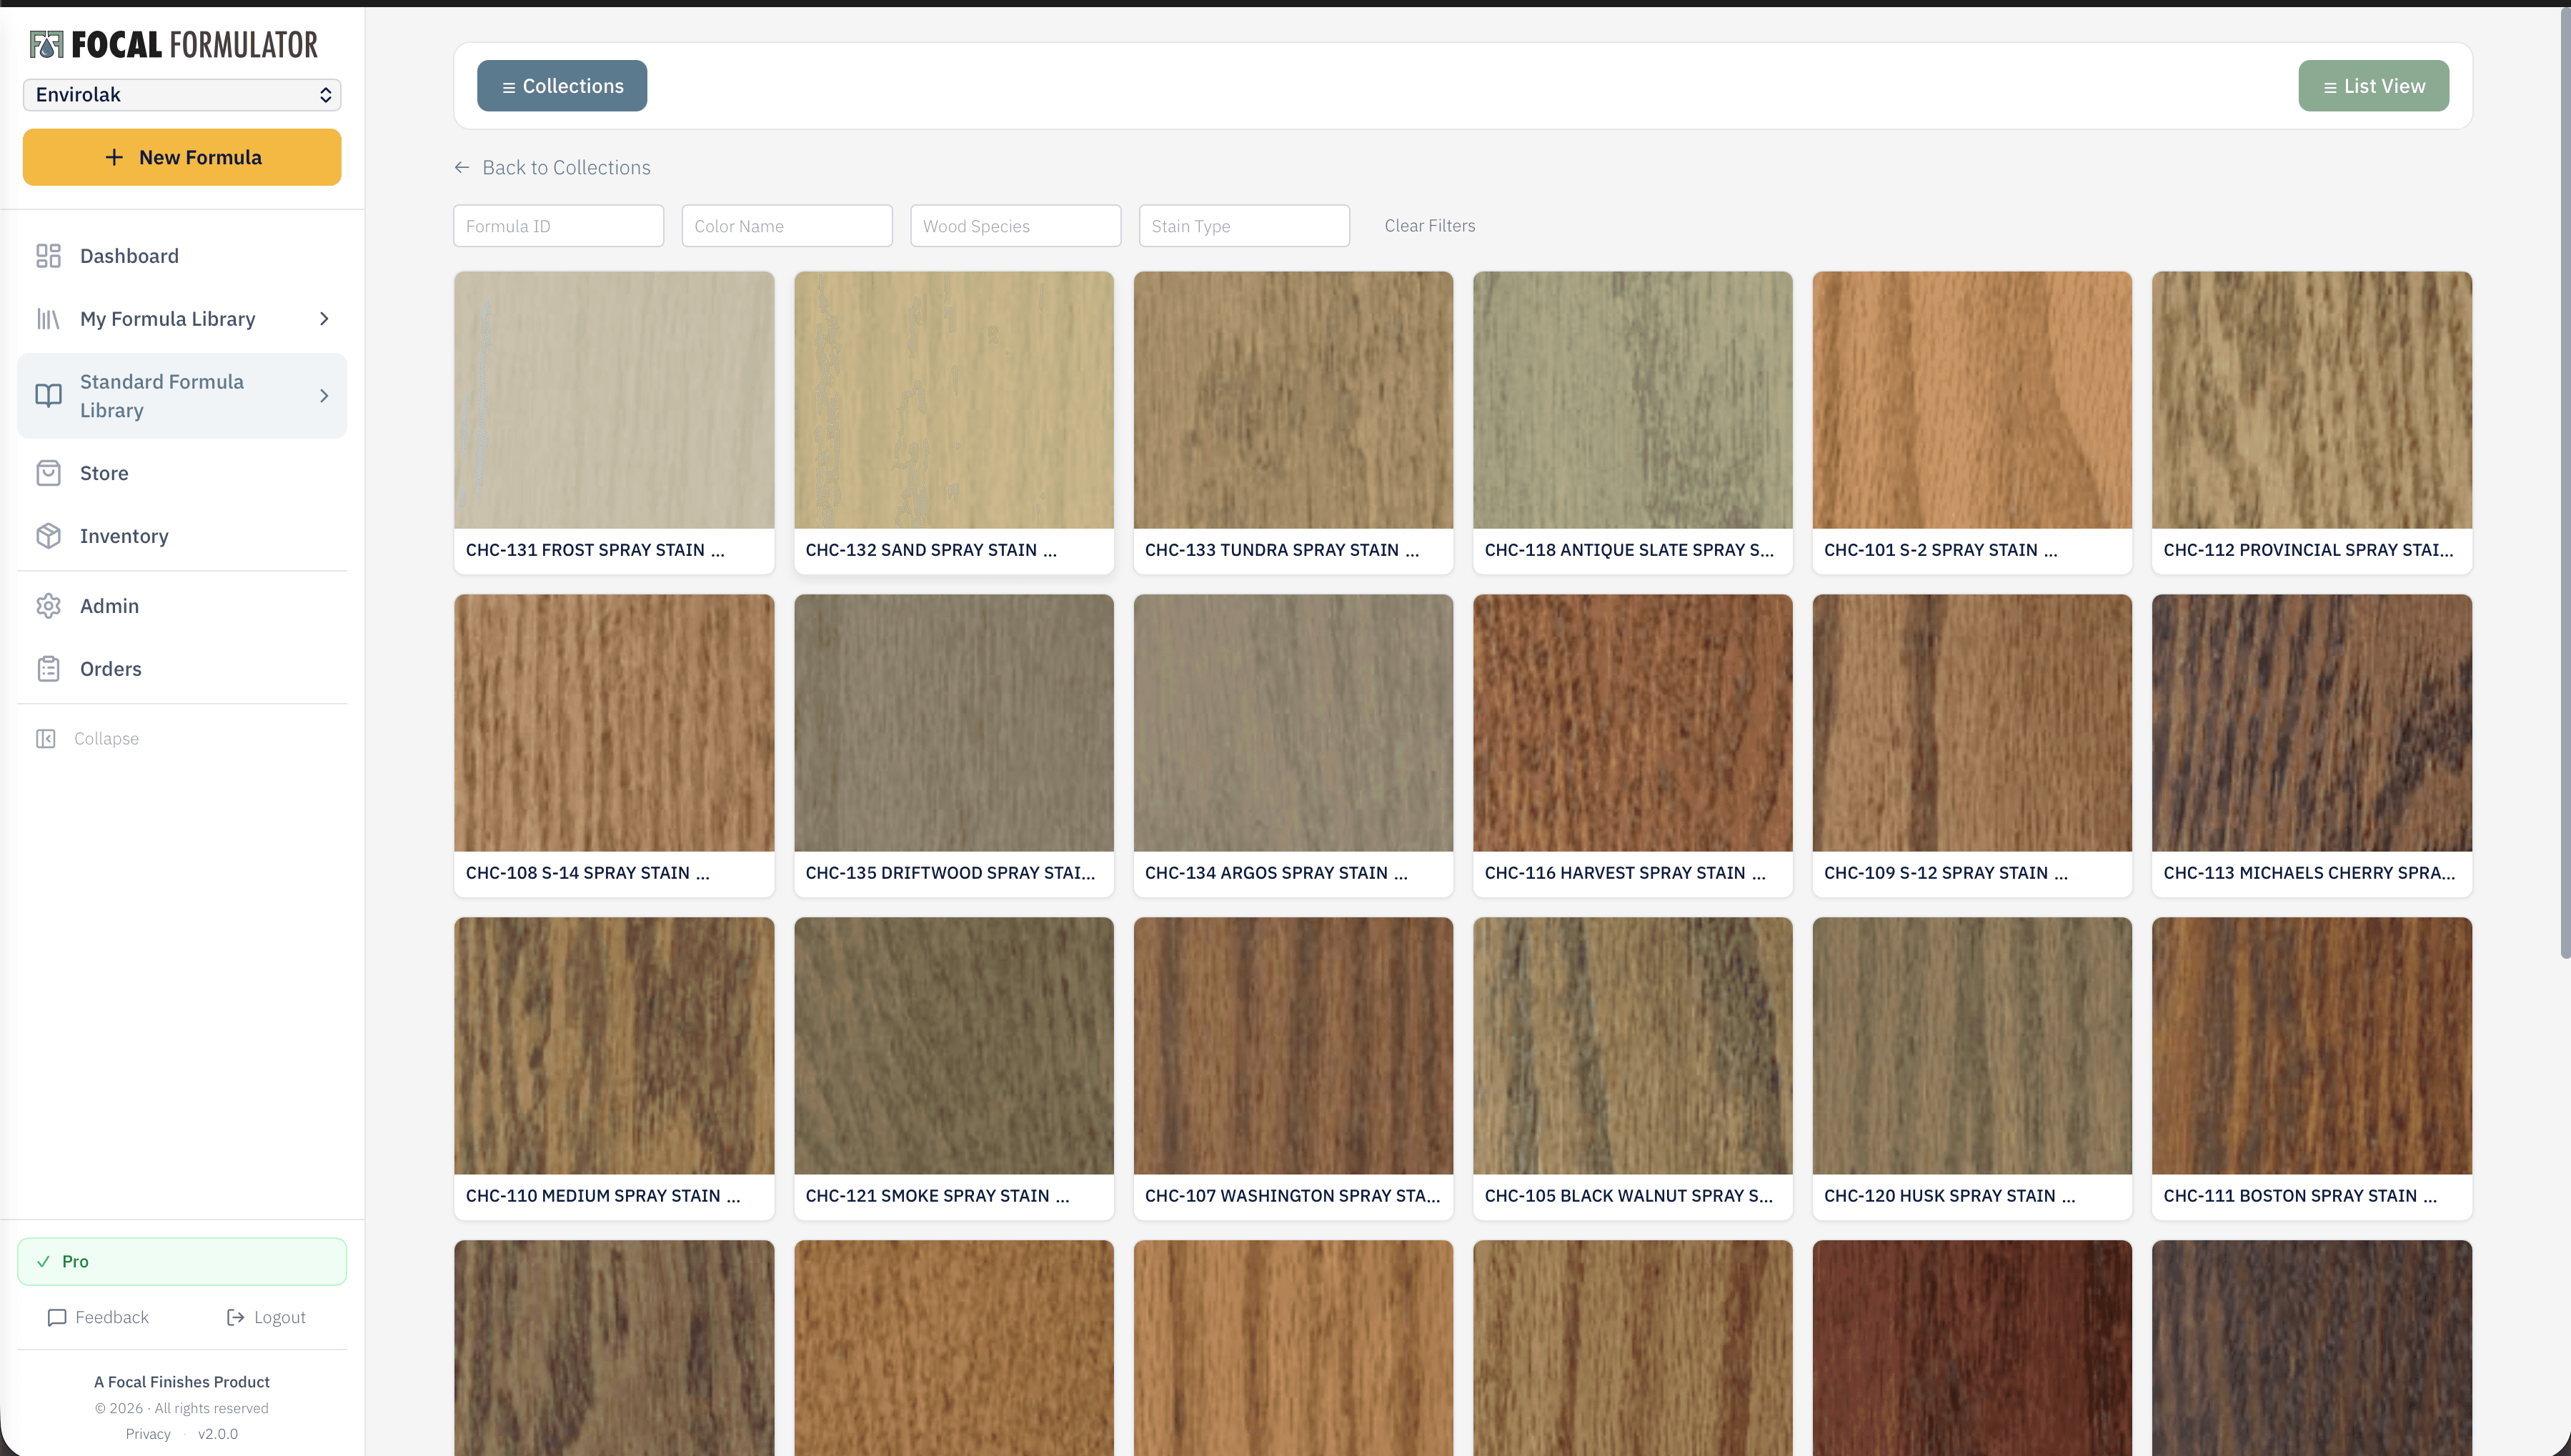Image resolution: width=2571 pixels, height=1456 pixels.
Task: Open the Orders menu item
Action: [182, 669]
